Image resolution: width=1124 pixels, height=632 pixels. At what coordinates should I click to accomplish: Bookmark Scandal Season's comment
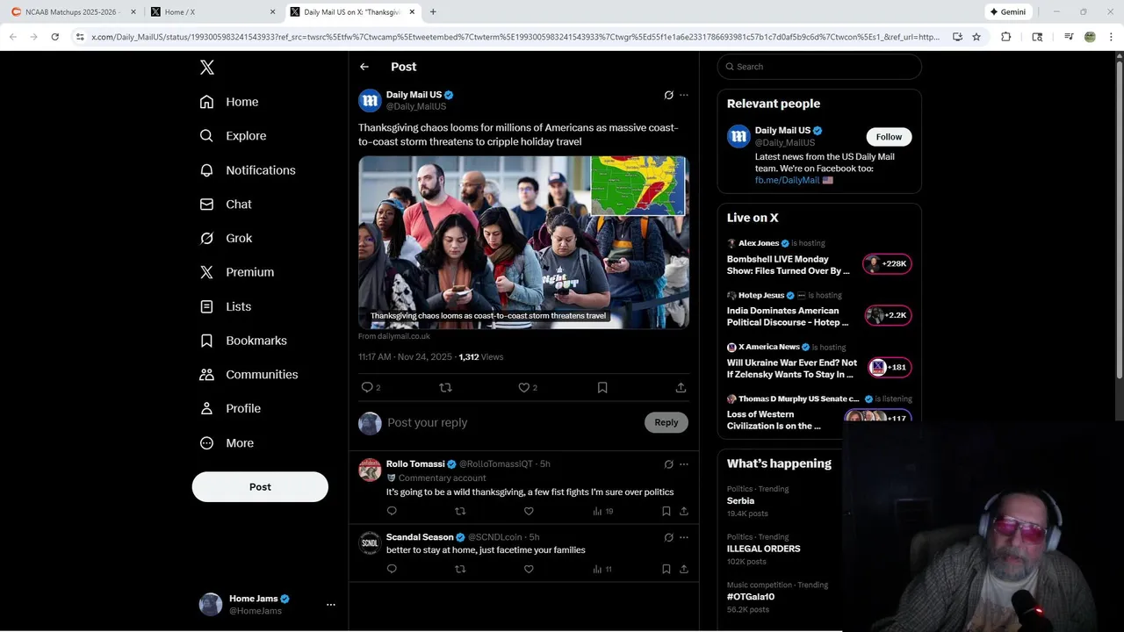pos(666,569)
